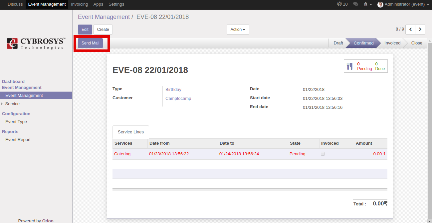432x223 pixels.
Task: Go to previous record arrow
Action: click(x=410, y=30)
